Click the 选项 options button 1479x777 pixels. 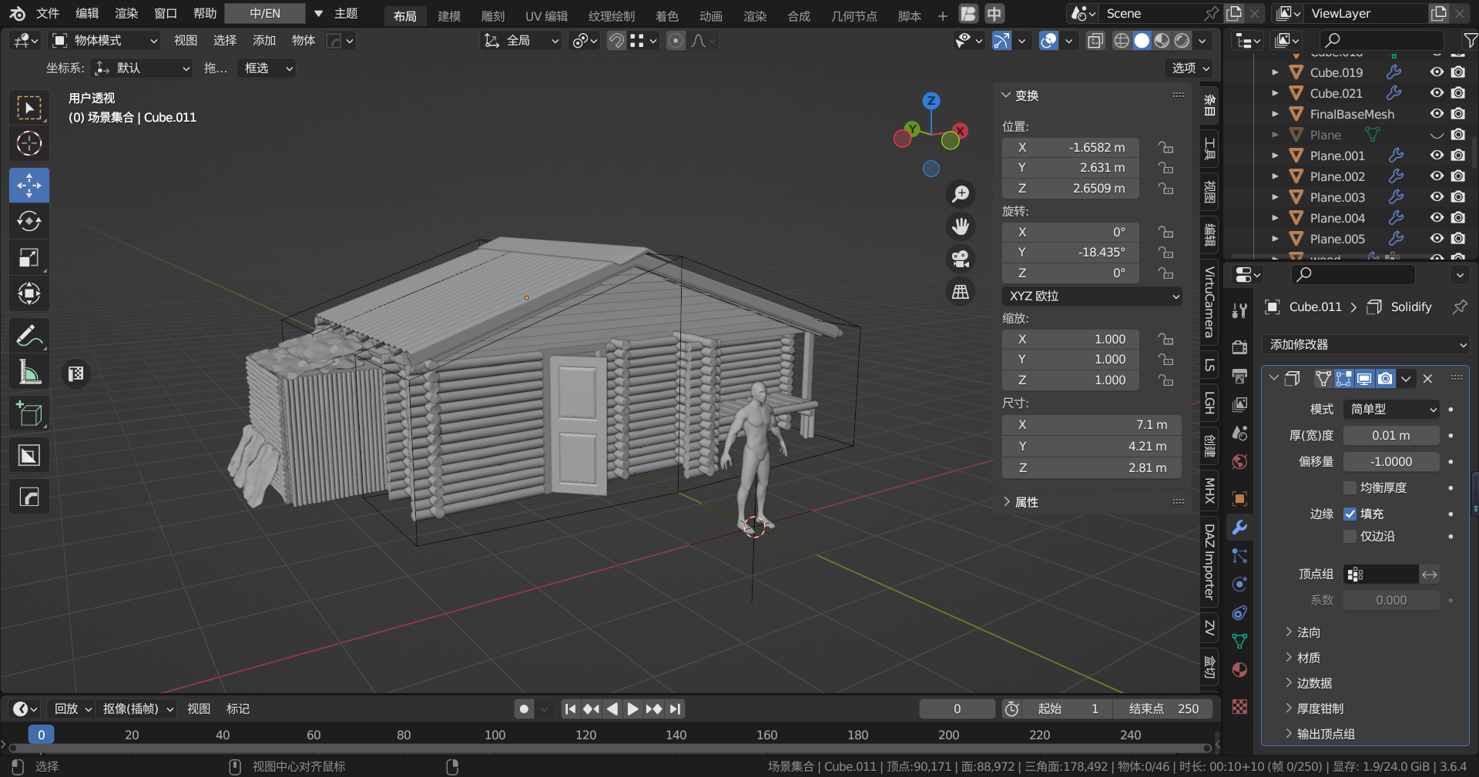coord(1191,68)
